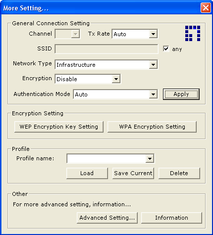The height and width of the screenshot is (235, 213).
Task: Click the Information button
Action: [x=171, y=218]
